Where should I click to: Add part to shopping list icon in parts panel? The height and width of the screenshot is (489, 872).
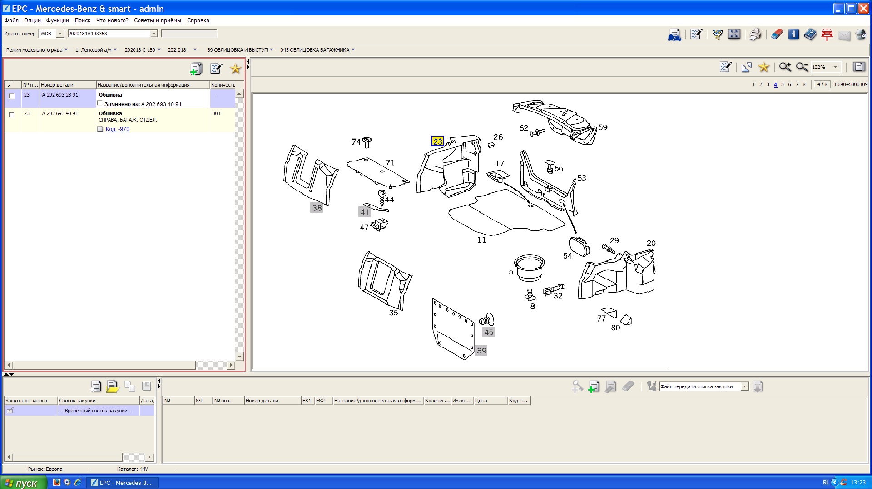196,68
